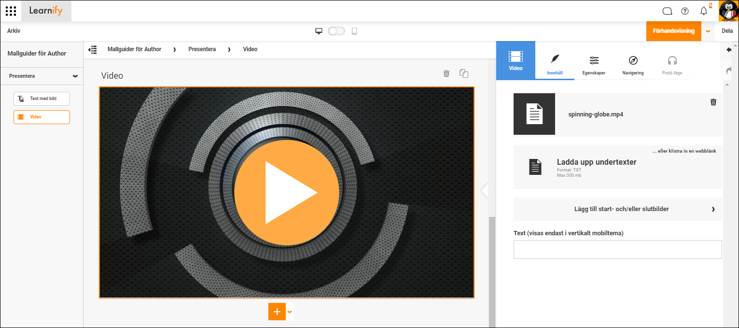
Task: Select the Video block type tab
Action: click(x=516, y=60)
